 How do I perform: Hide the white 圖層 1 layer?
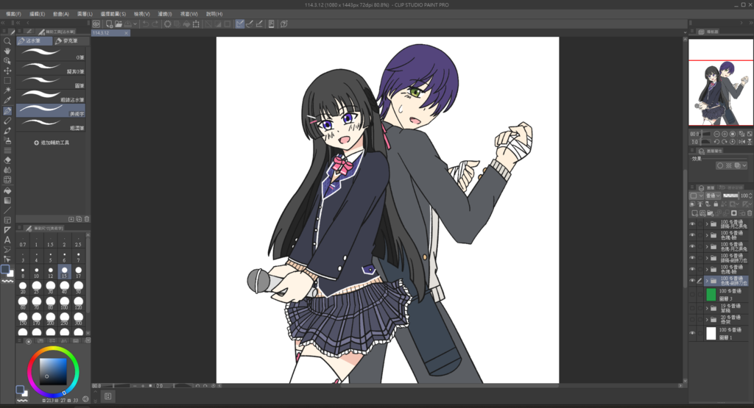click(x=692, y=333)
